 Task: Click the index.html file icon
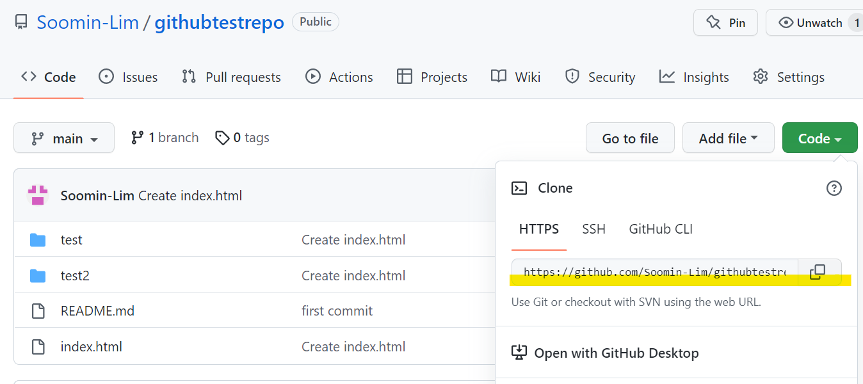(38, 347)
